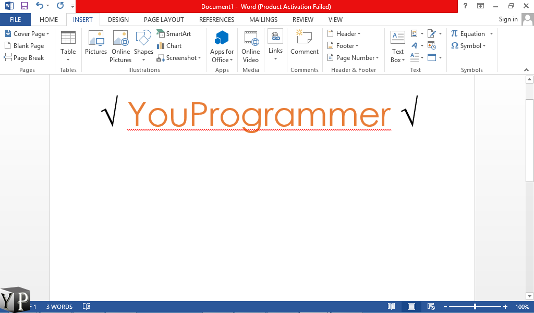The image size is (534, 313).
Task: Click the vertical scrollbar down arrow
Action: tap(529, 296)
